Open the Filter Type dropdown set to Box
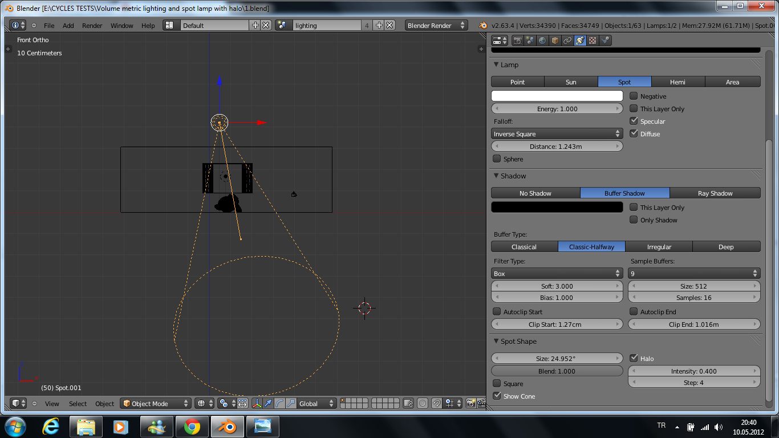779x438 pixels. [x=557, y=274]
